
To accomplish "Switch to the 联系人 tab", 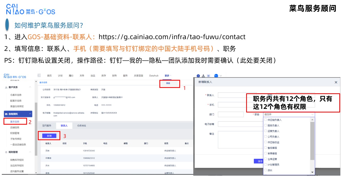I will pos(64,126).
